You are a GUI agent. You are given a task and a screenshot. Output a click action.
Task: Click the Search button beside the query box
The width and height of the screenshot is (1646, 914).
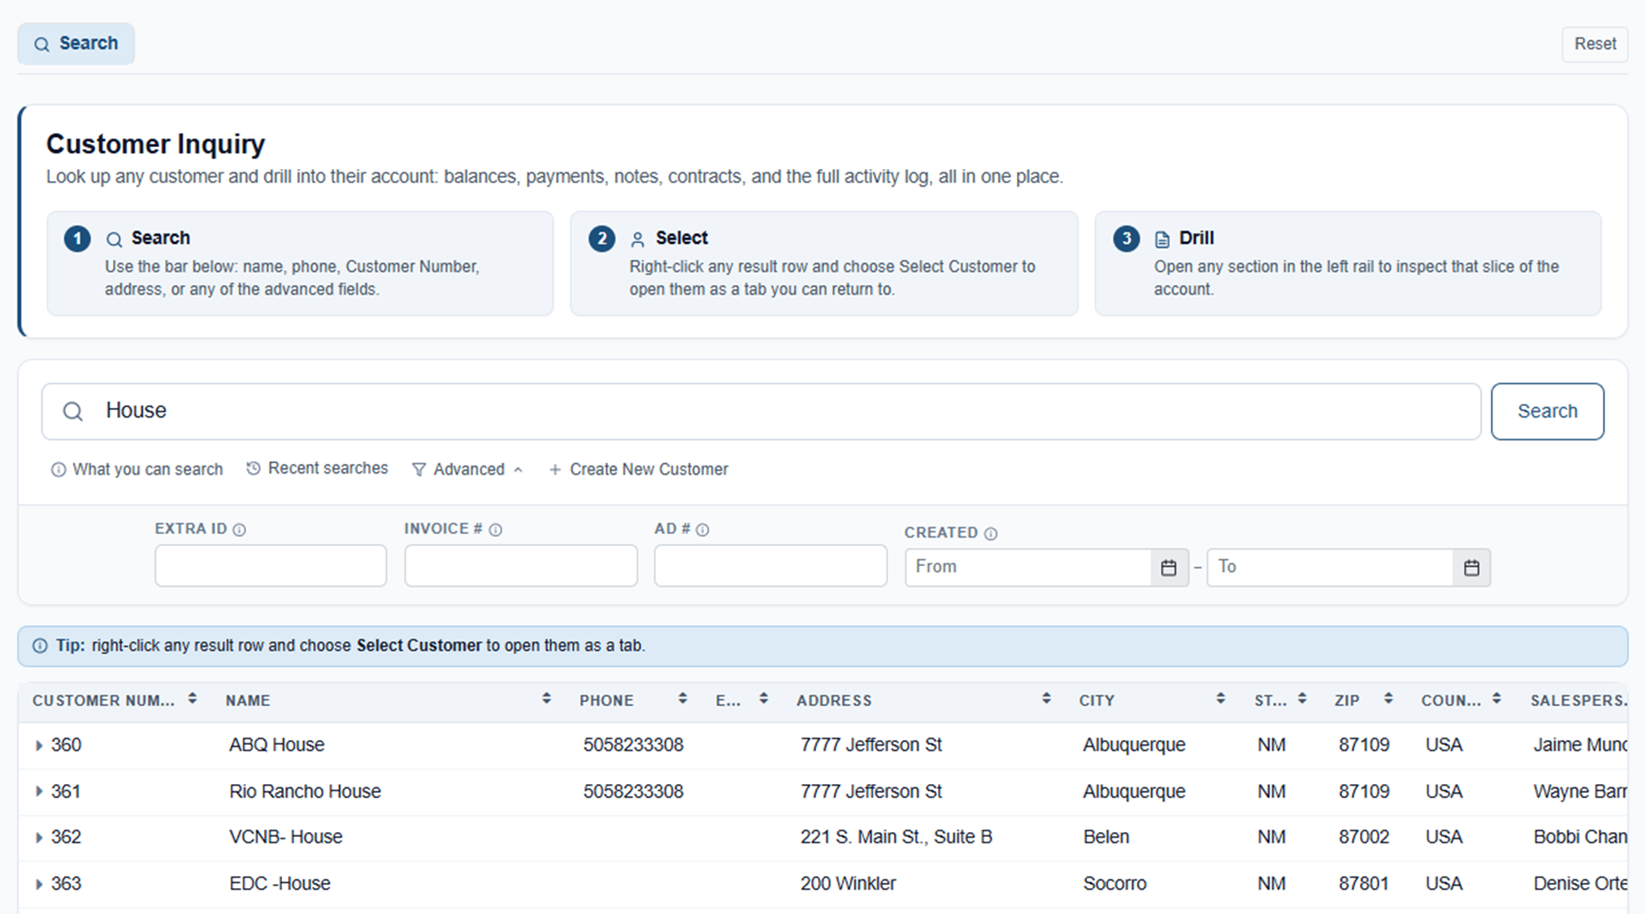click(1547, 411)
